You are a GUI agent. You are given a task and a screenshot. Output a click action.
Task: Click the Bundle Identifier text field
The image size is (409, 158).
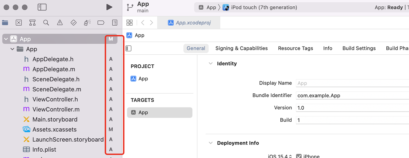pyautogui.click(x=351, y=96)
